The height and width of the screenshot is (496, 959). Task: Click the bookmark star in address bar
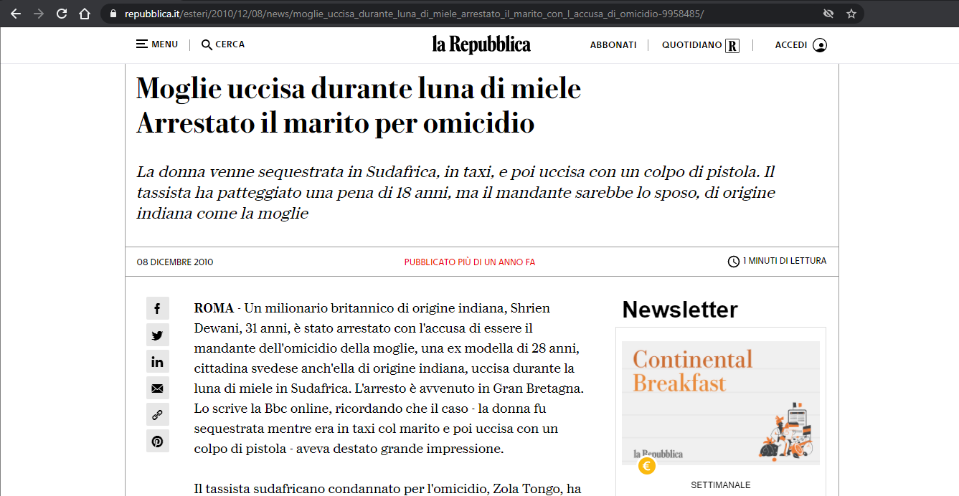[x=851, y=14]
